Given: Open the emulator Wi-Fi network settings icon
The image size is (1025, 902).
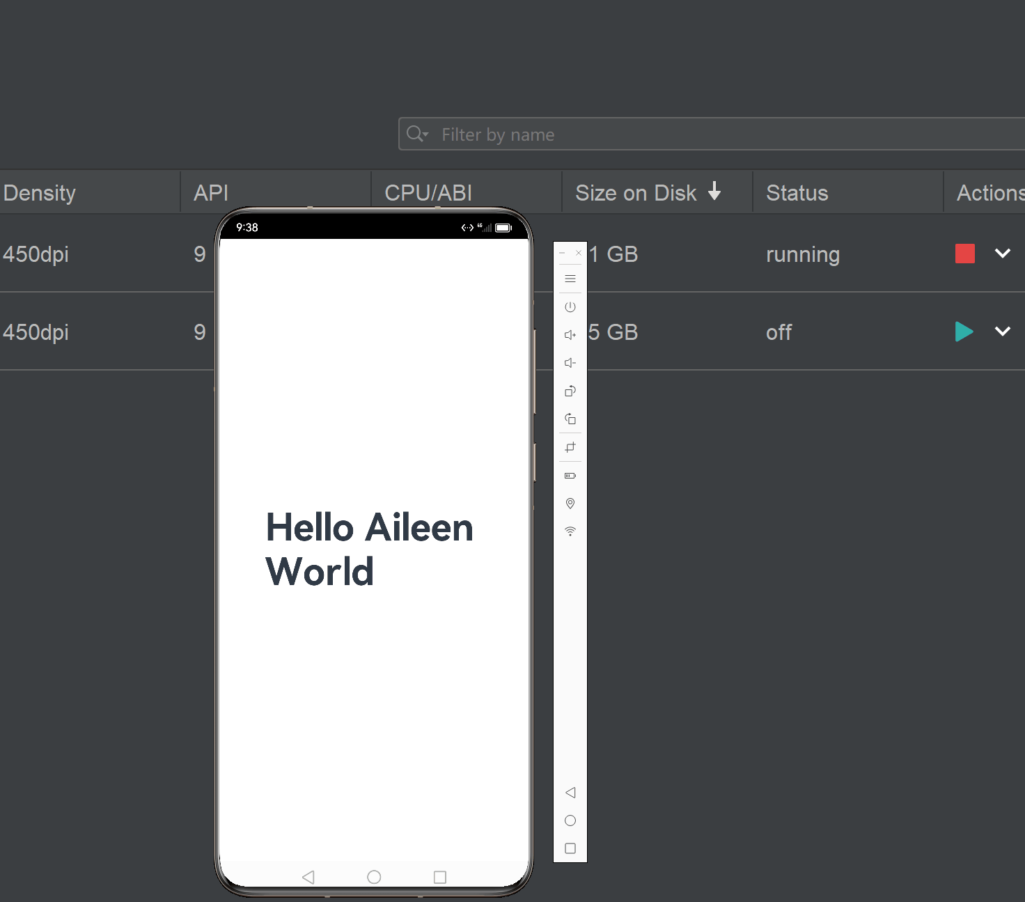Looking at the screenshot, I should tap(570, 531).
